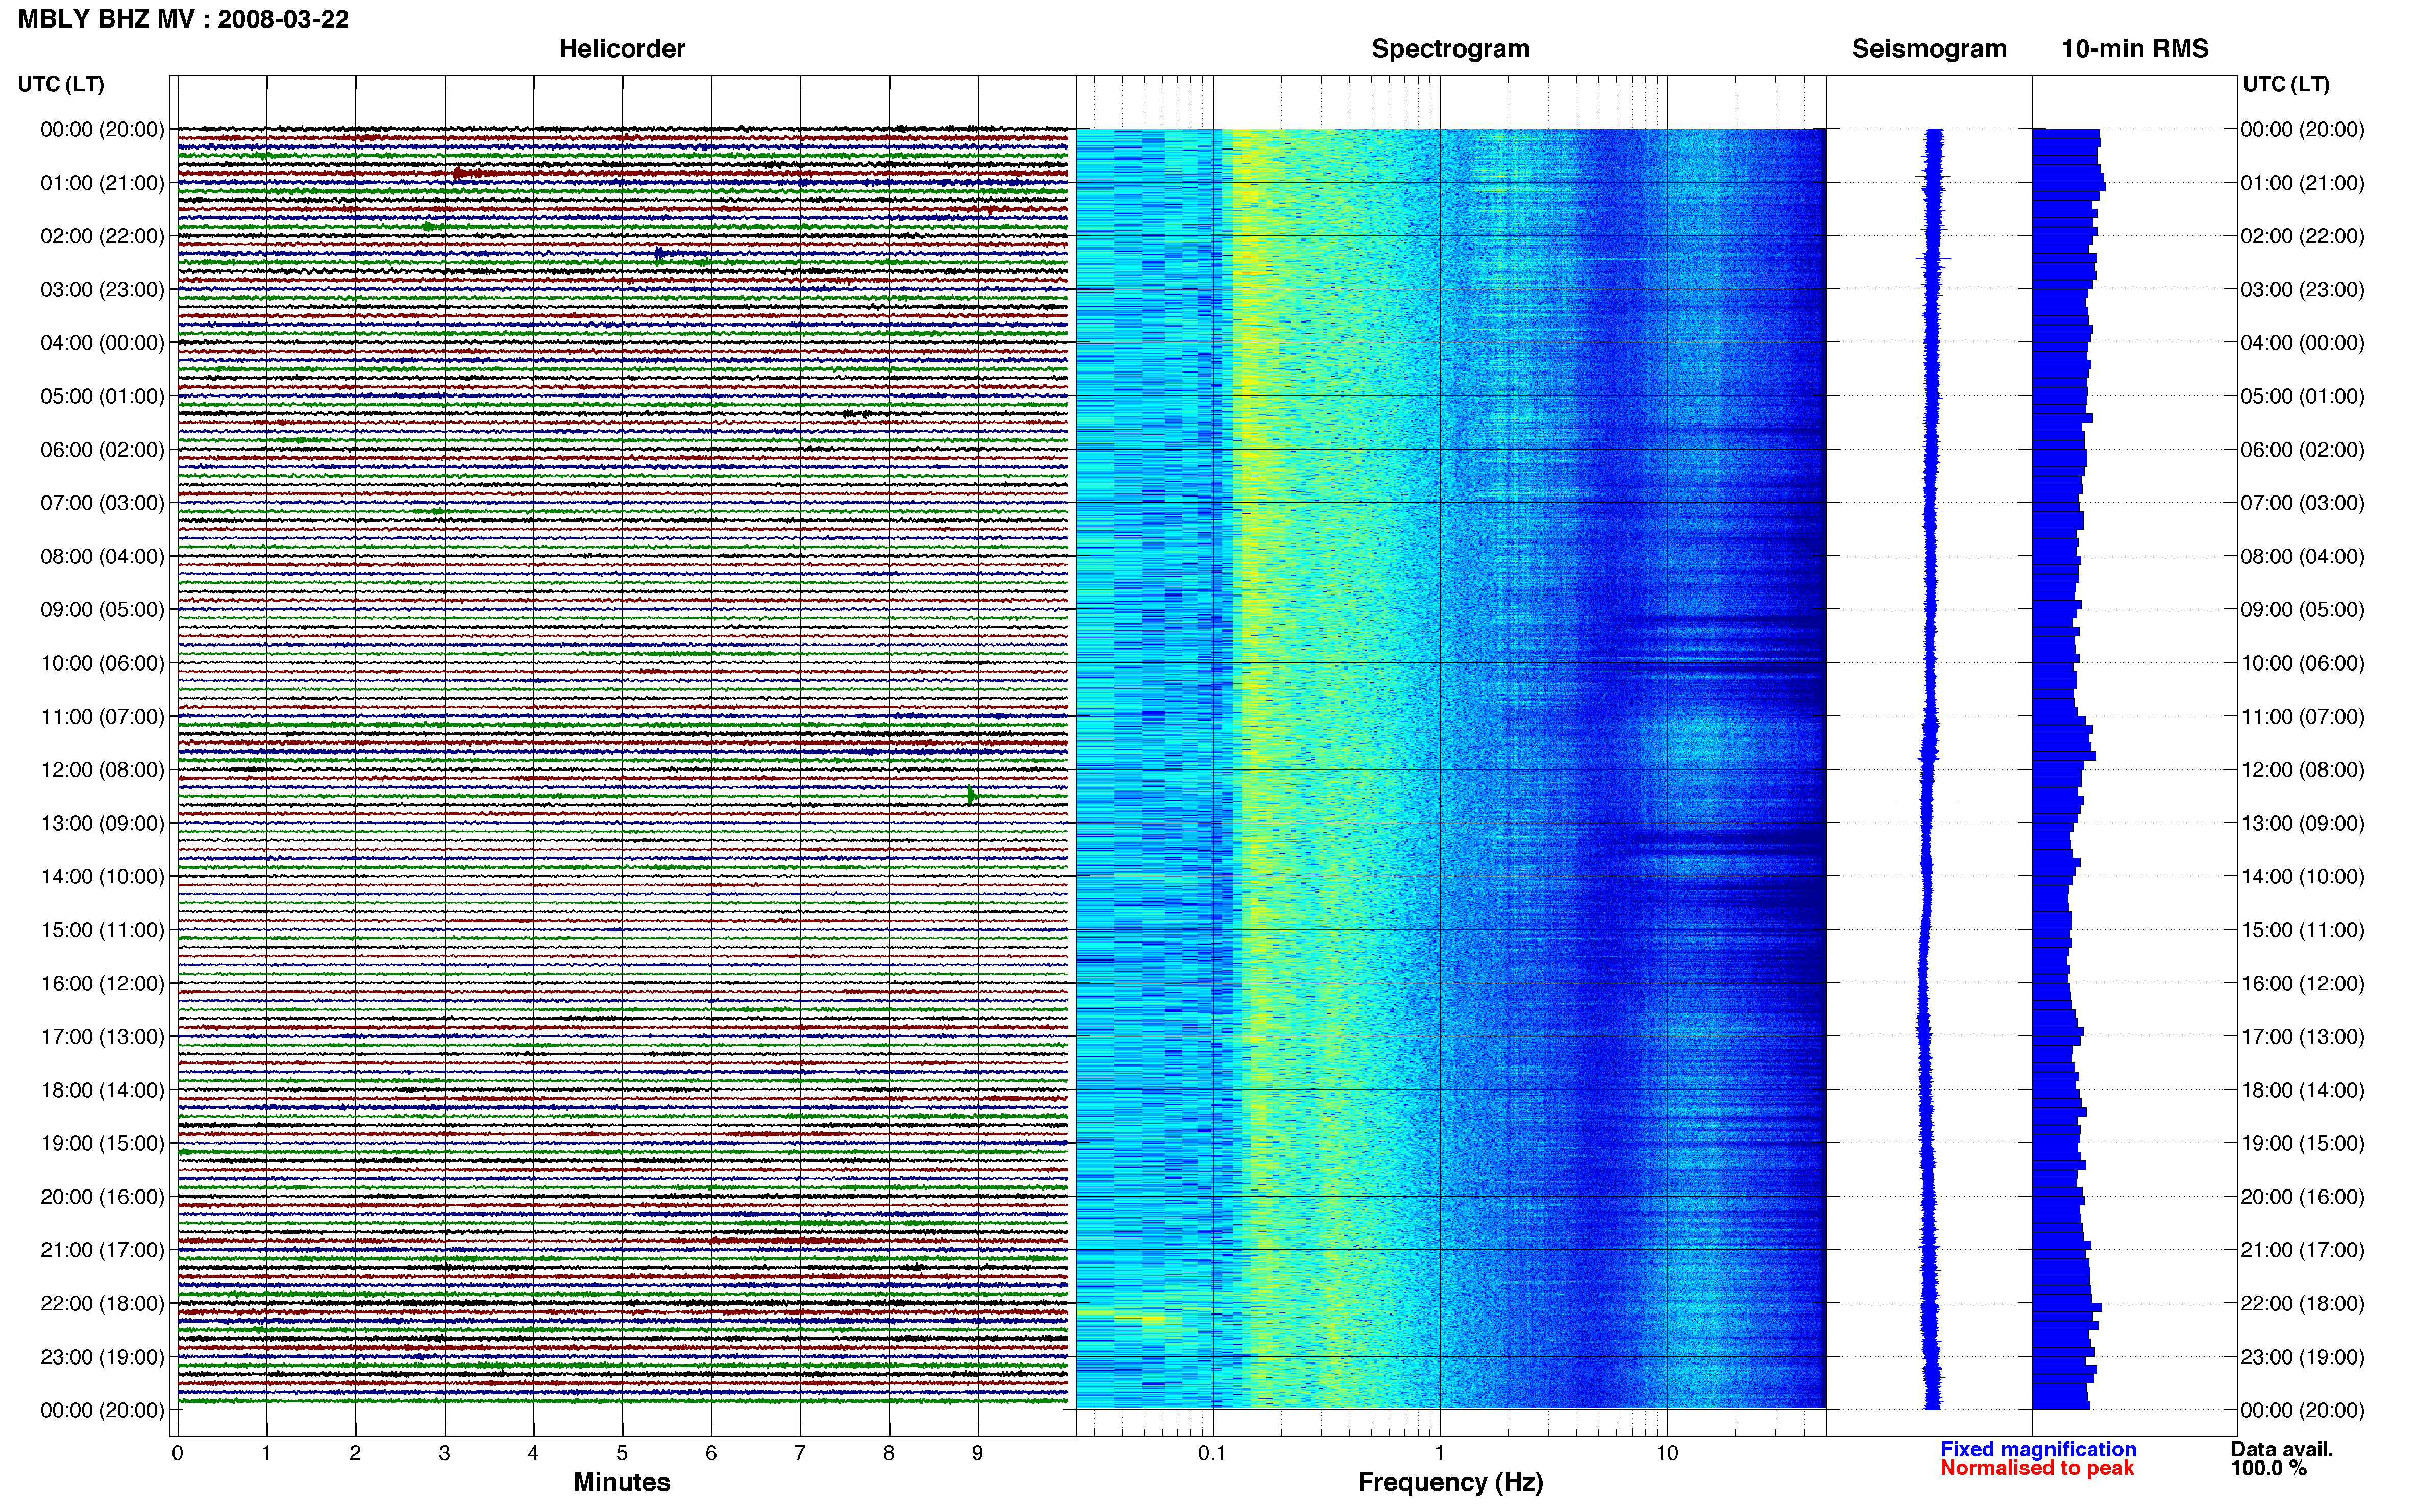Click the 'Normalised to peak' legend text
Image resolution: width=2419 pixels, height=1512 pixels.
tap(2037, 1468)
